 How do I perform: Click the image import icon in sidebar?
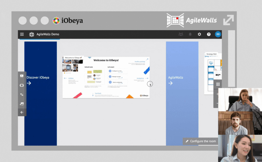pyautogui.click(x=22, y=104)
